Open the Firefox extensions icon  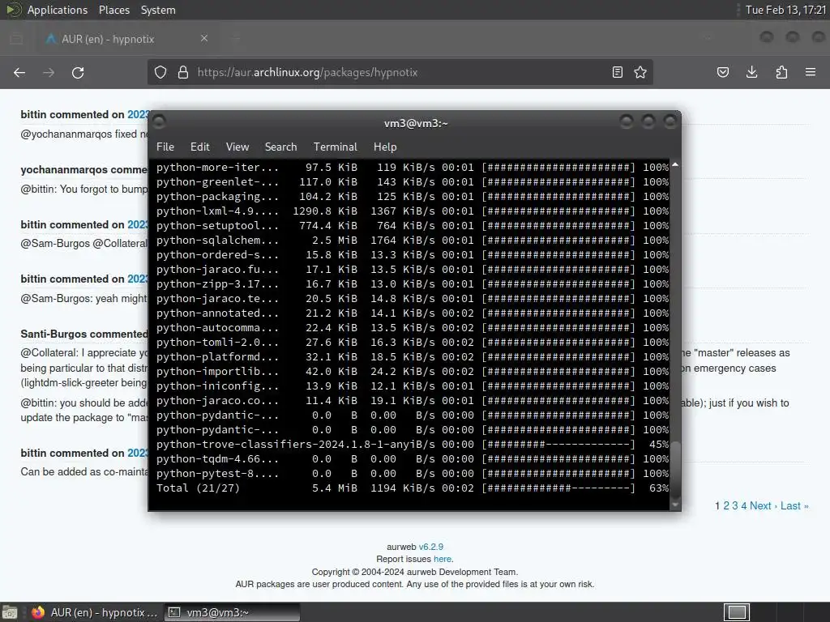click(x=781, y=72)
